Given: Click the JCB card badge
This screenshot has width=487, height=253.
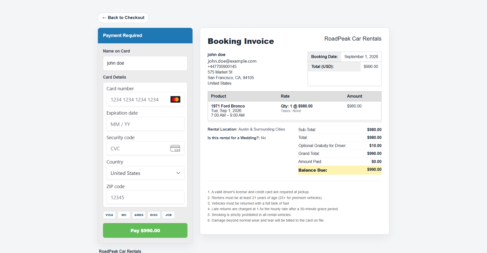Looking at the screenshot, I should tap(168, 215).
